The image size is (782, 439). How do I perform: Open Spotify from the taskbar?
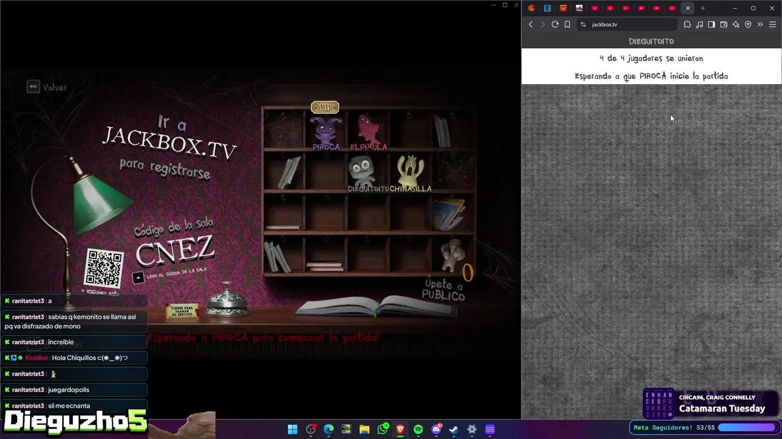point(418,429)
